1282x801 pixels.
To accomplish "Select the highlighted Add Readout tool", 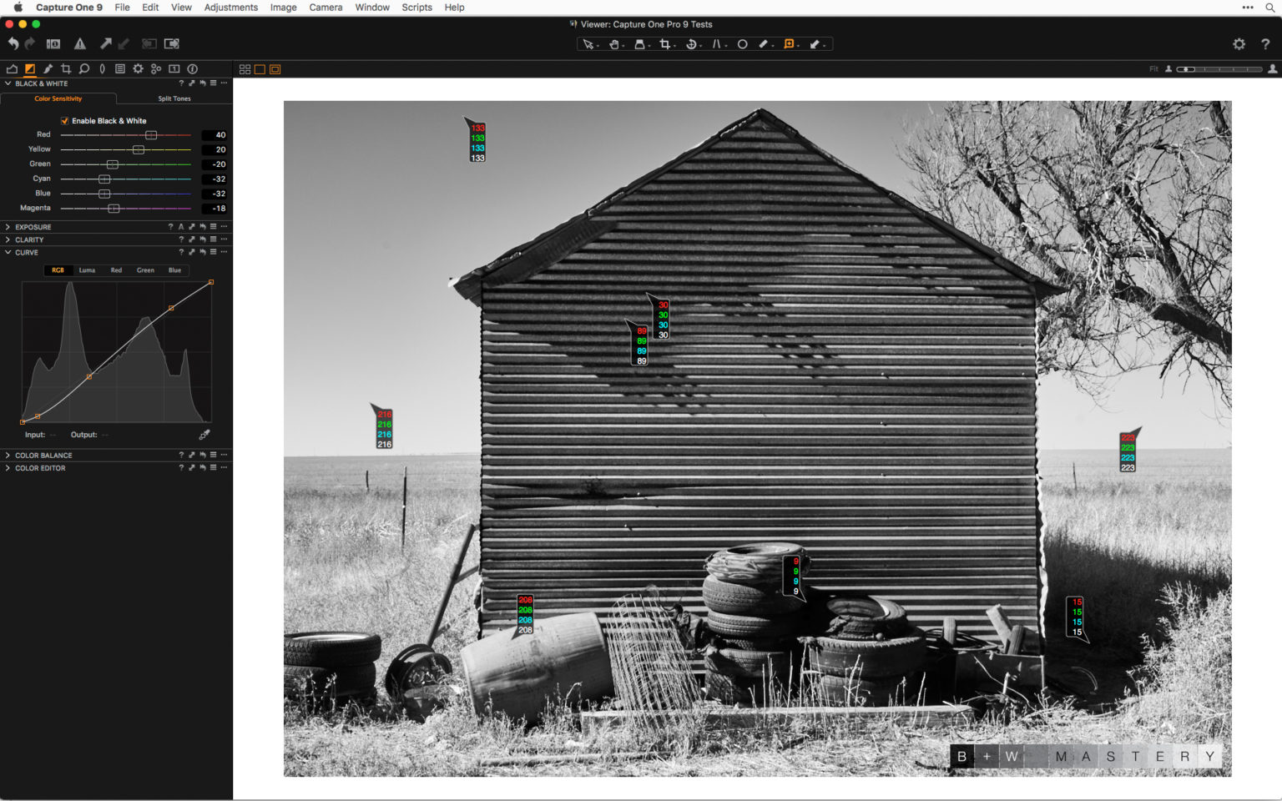I will click(788, 43).
